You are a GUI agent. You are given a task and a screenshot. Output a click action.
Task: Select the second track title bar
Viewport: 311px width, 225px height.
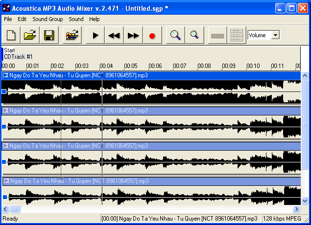(147, 111)
